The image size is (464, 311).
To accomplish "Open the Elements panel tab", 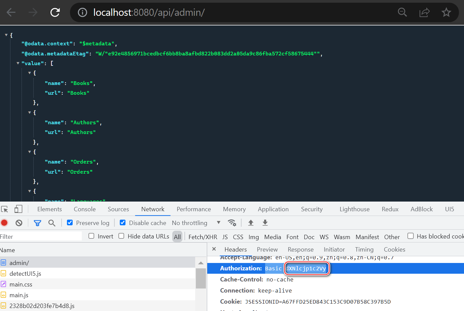I will pos(49,209).
